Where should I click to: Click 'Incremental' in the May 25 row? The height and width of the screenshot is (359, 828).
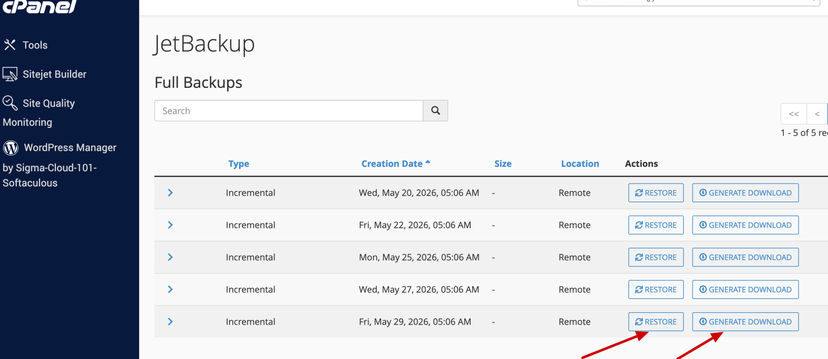(x=250, y=257)
